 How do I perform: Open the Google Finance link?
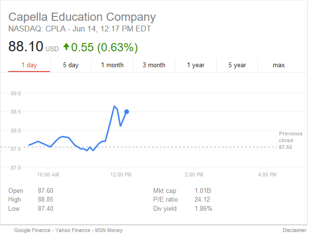[x=32, y=230]
